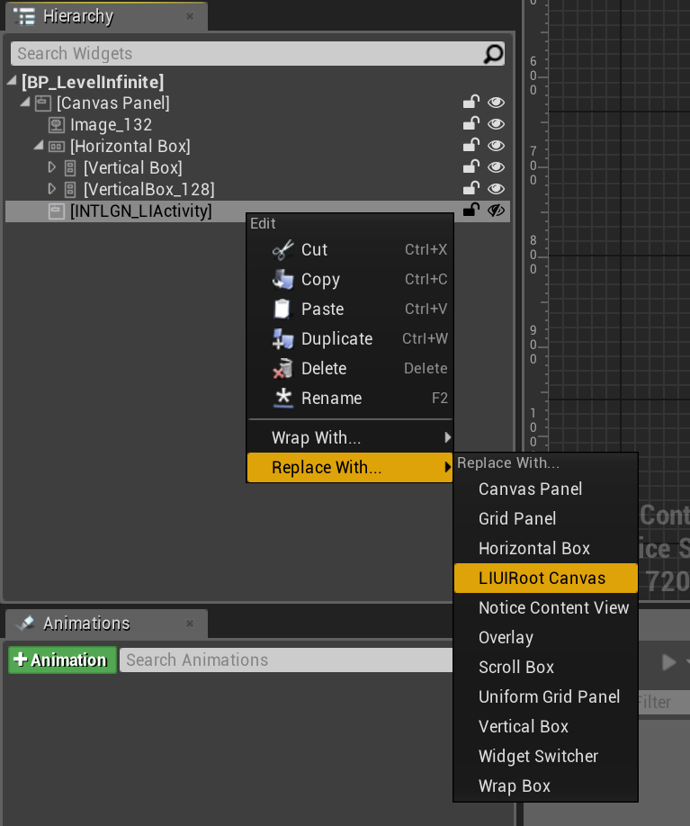Toggle lock on Canvas Panel row

click(470, 103)
